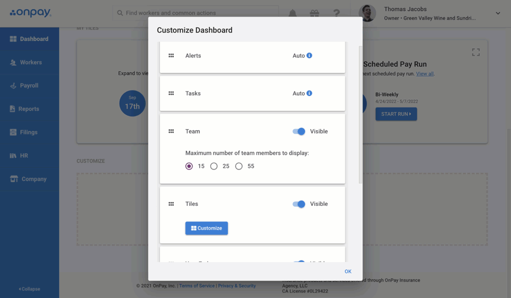Screen dimensions: 511x298
Task: Open the Payroll menu item
Action: [x=29, y=86]
